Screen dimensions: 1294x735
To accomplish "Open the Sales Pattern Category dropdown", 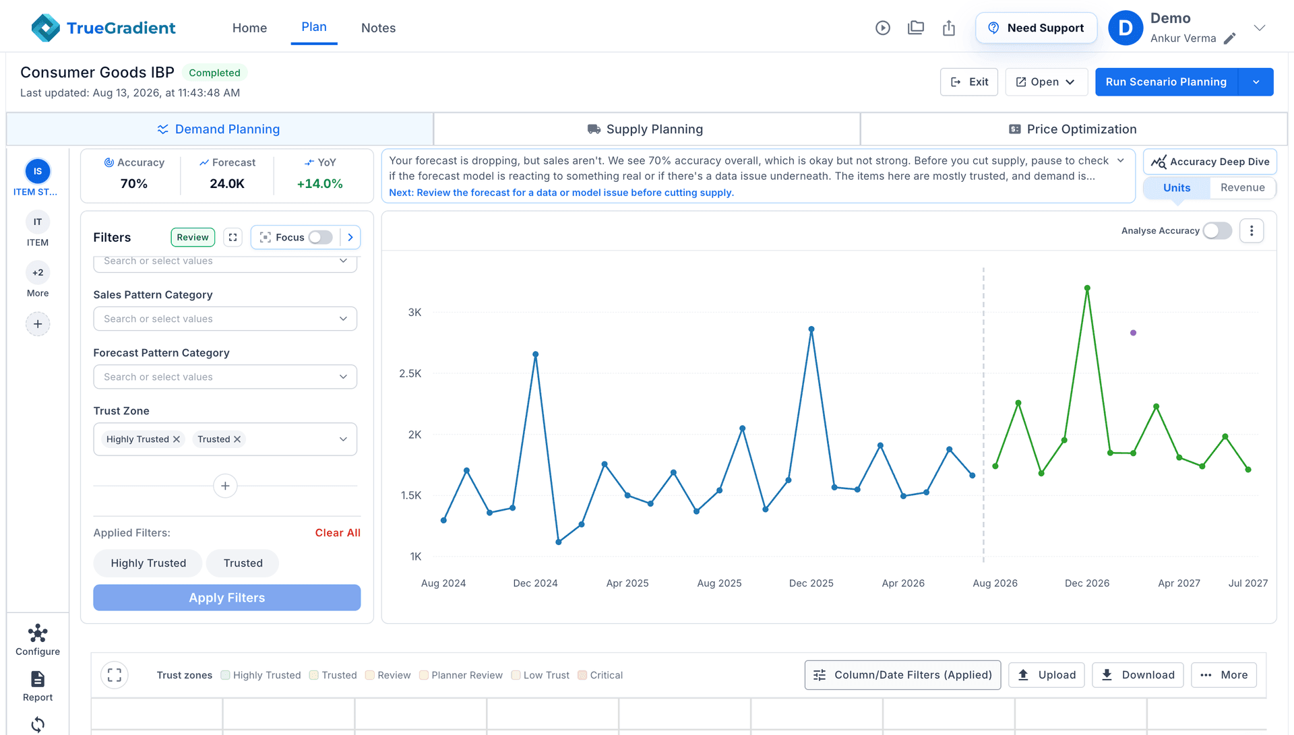I will click(225, 319).
